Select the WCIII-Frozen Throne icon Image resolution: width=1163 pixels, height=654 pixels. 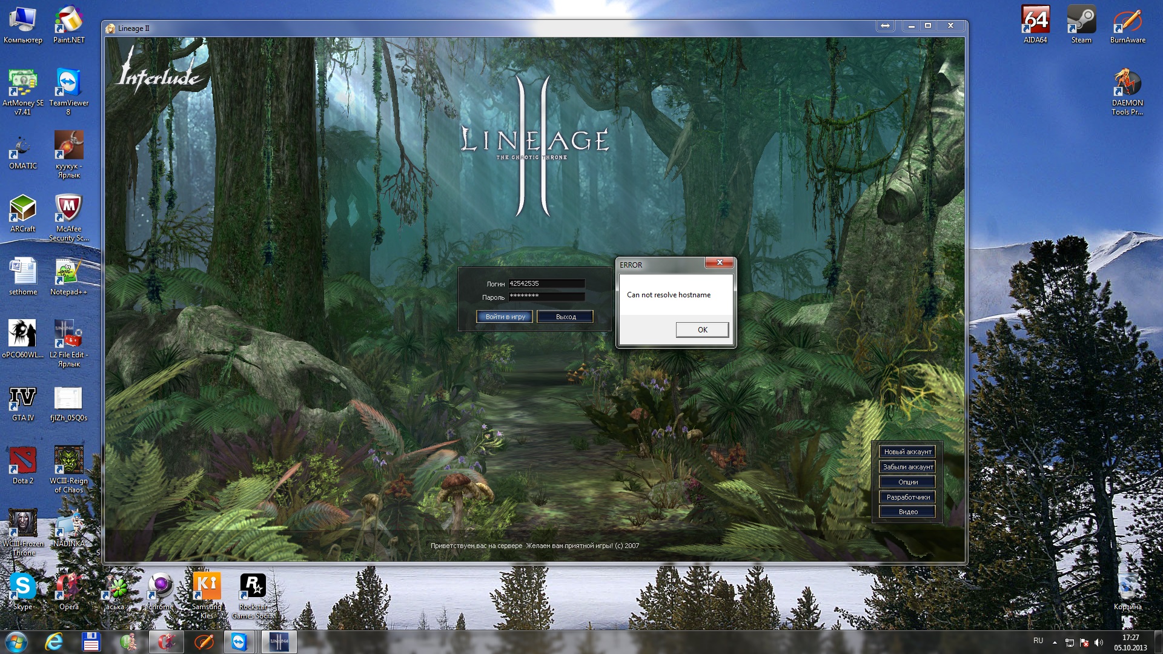pos(23,533)
